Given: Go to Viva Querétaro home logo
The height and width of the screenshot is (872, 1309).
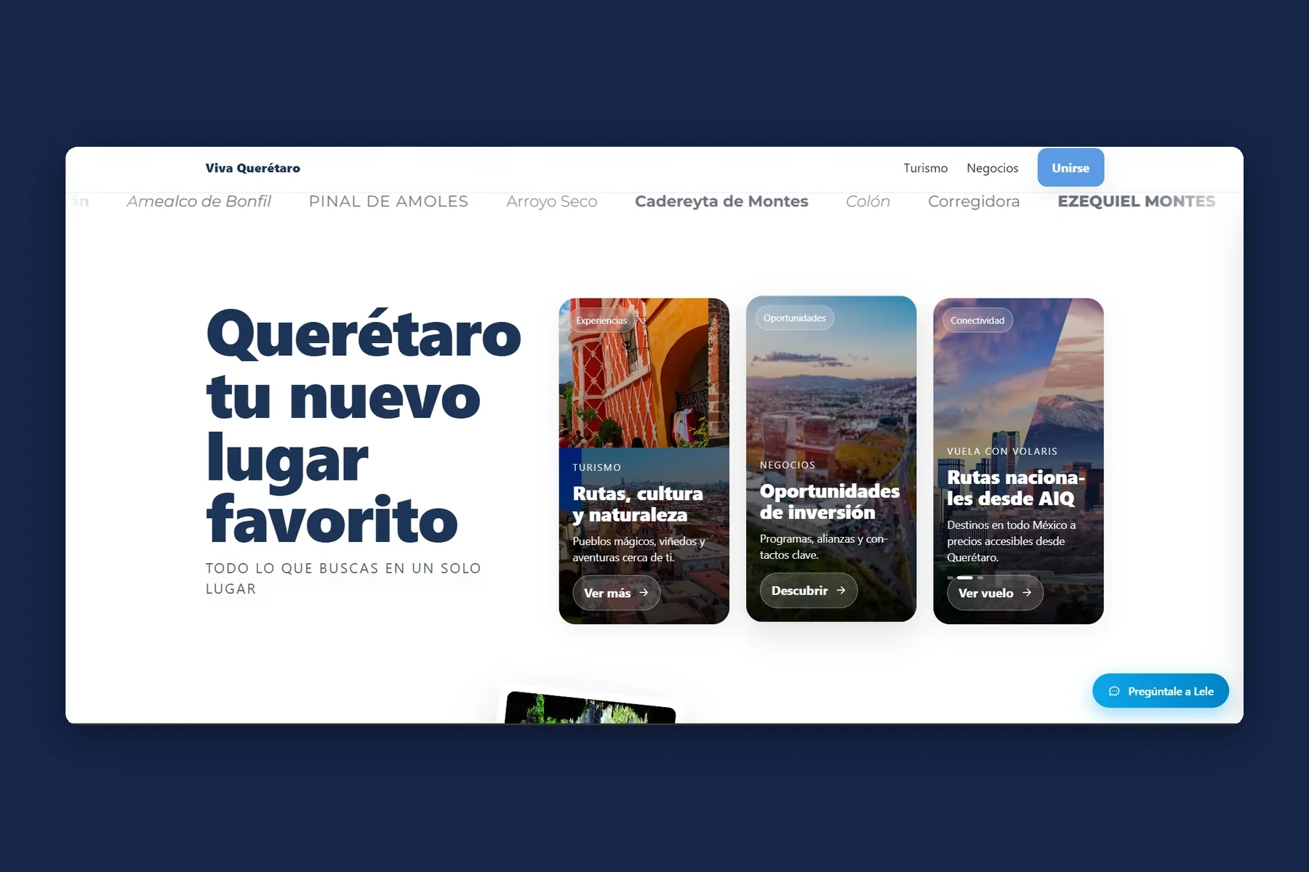Looking at the screenshot, I should click(x=252, y=168).
